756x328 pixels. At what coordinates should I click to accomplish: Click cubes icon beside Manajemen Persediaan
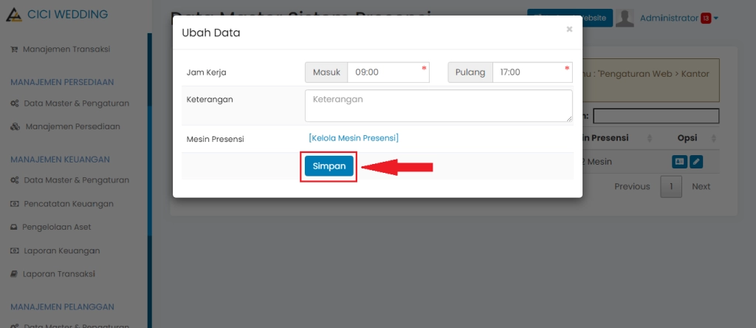tap(15, 127)
